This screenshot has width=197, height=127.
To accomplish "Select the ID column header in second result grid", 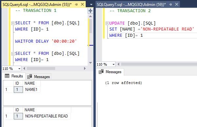I will click(x=18, y=110).
